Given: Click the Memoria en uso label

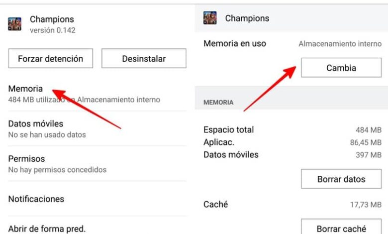Looking at the screenshot, I should pyautogui.click(x=235, y=44).
